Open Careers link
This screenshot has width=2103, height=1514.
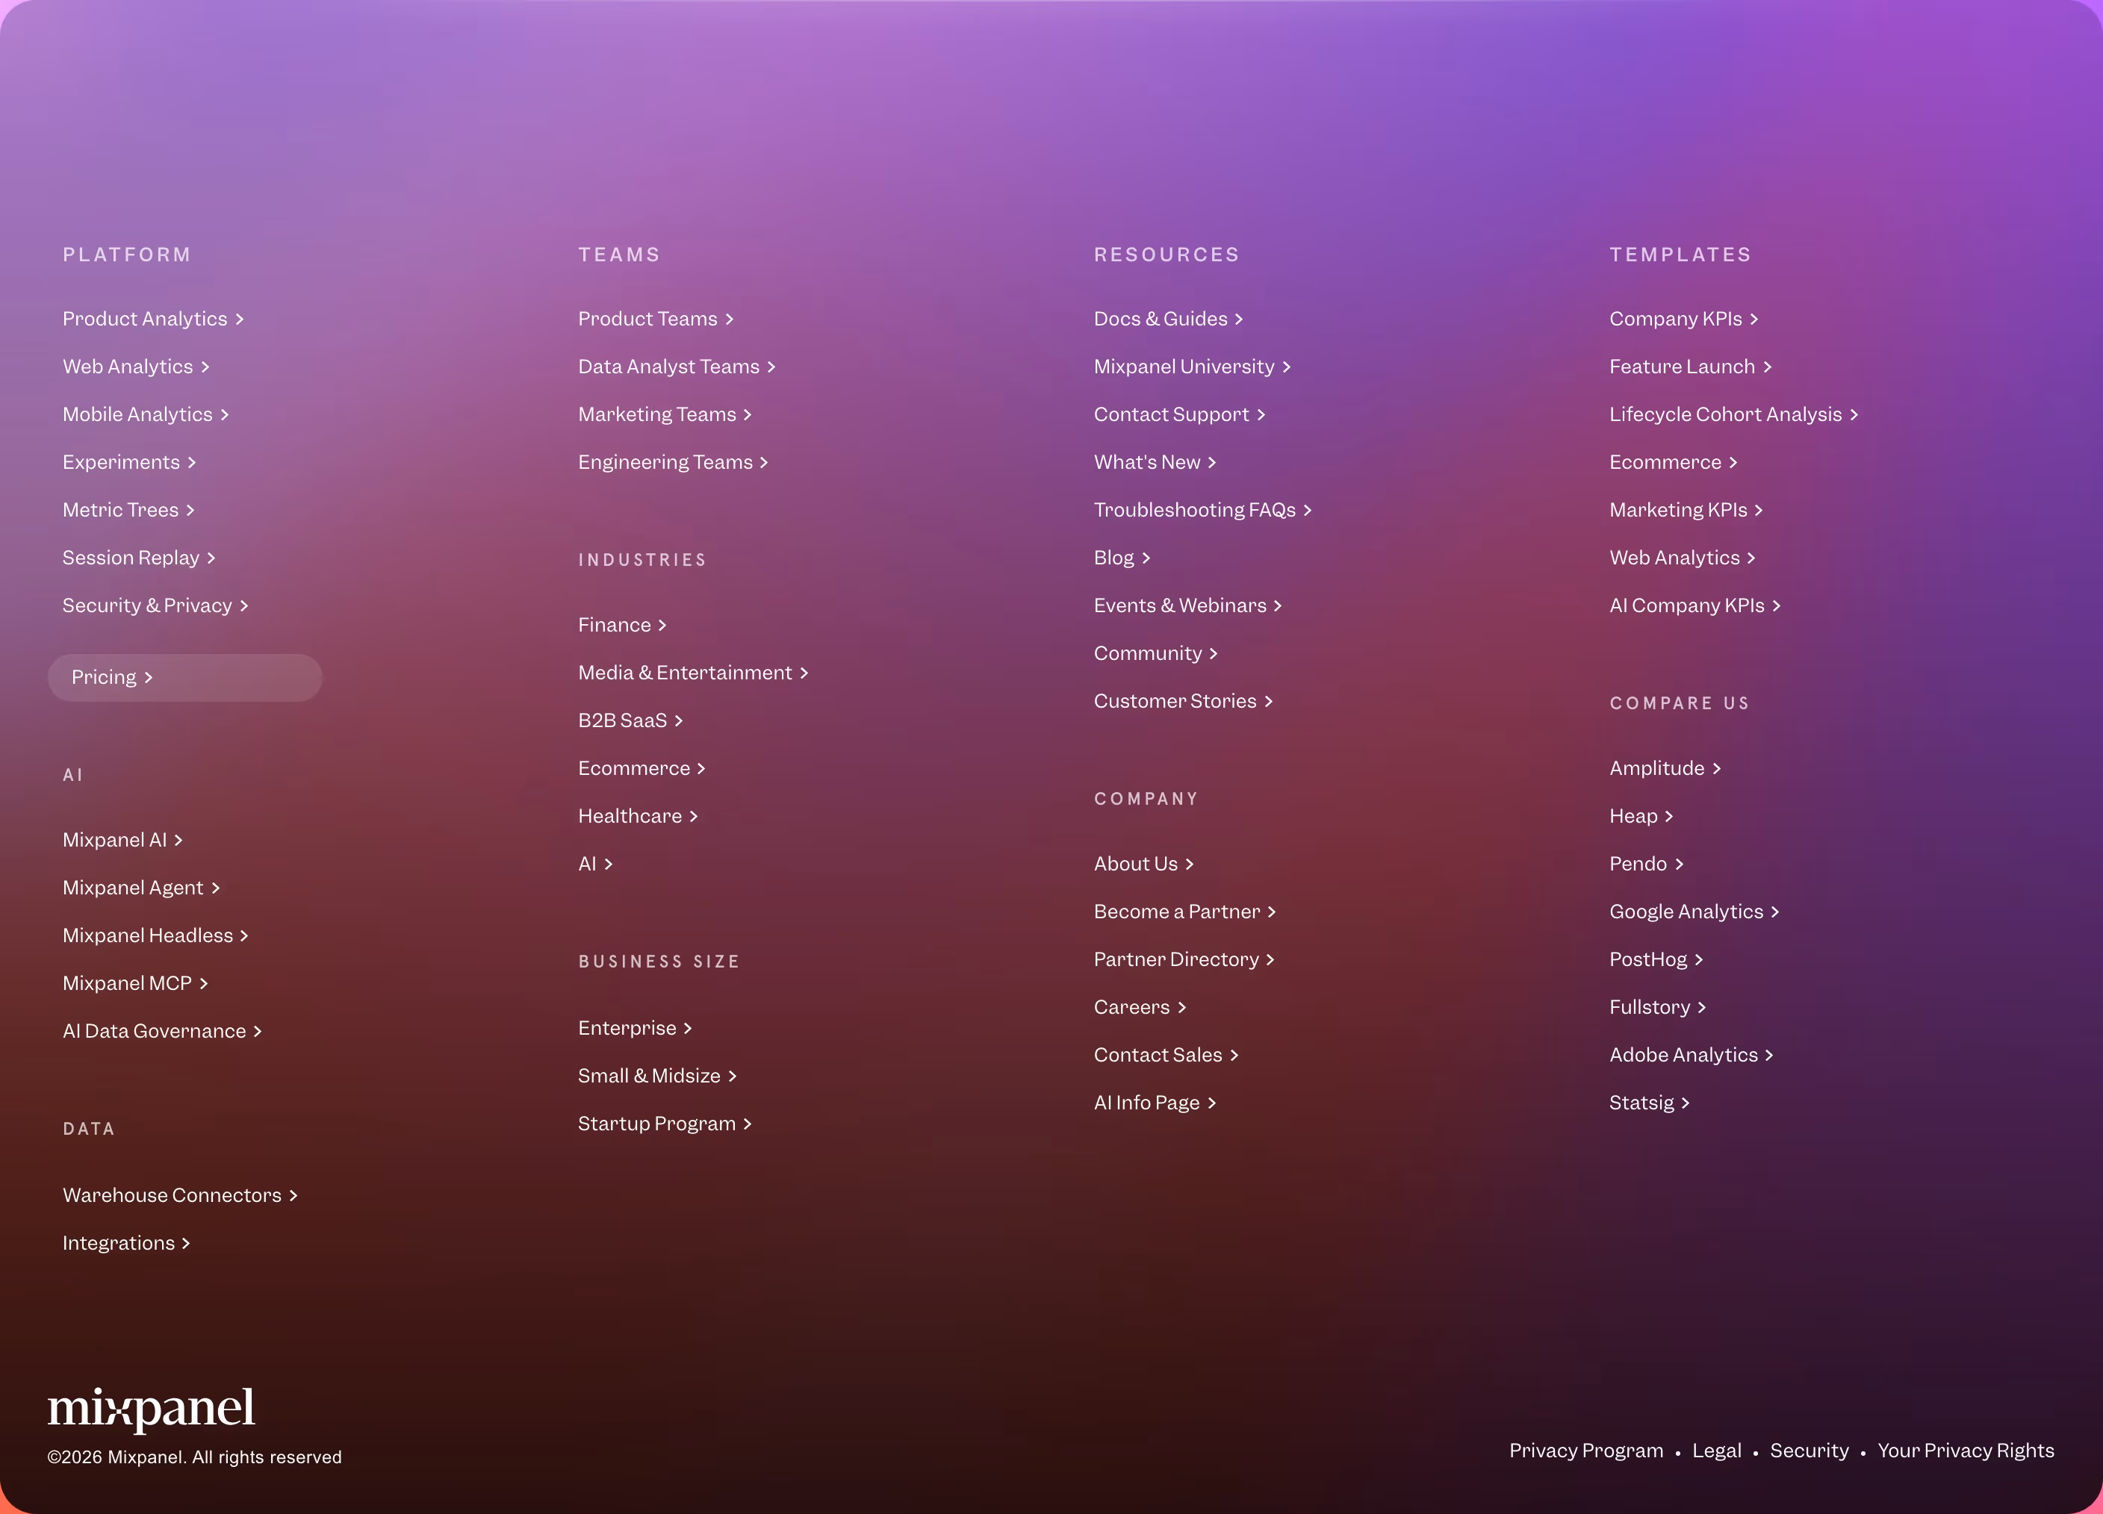click(x=1140, y=1007)
